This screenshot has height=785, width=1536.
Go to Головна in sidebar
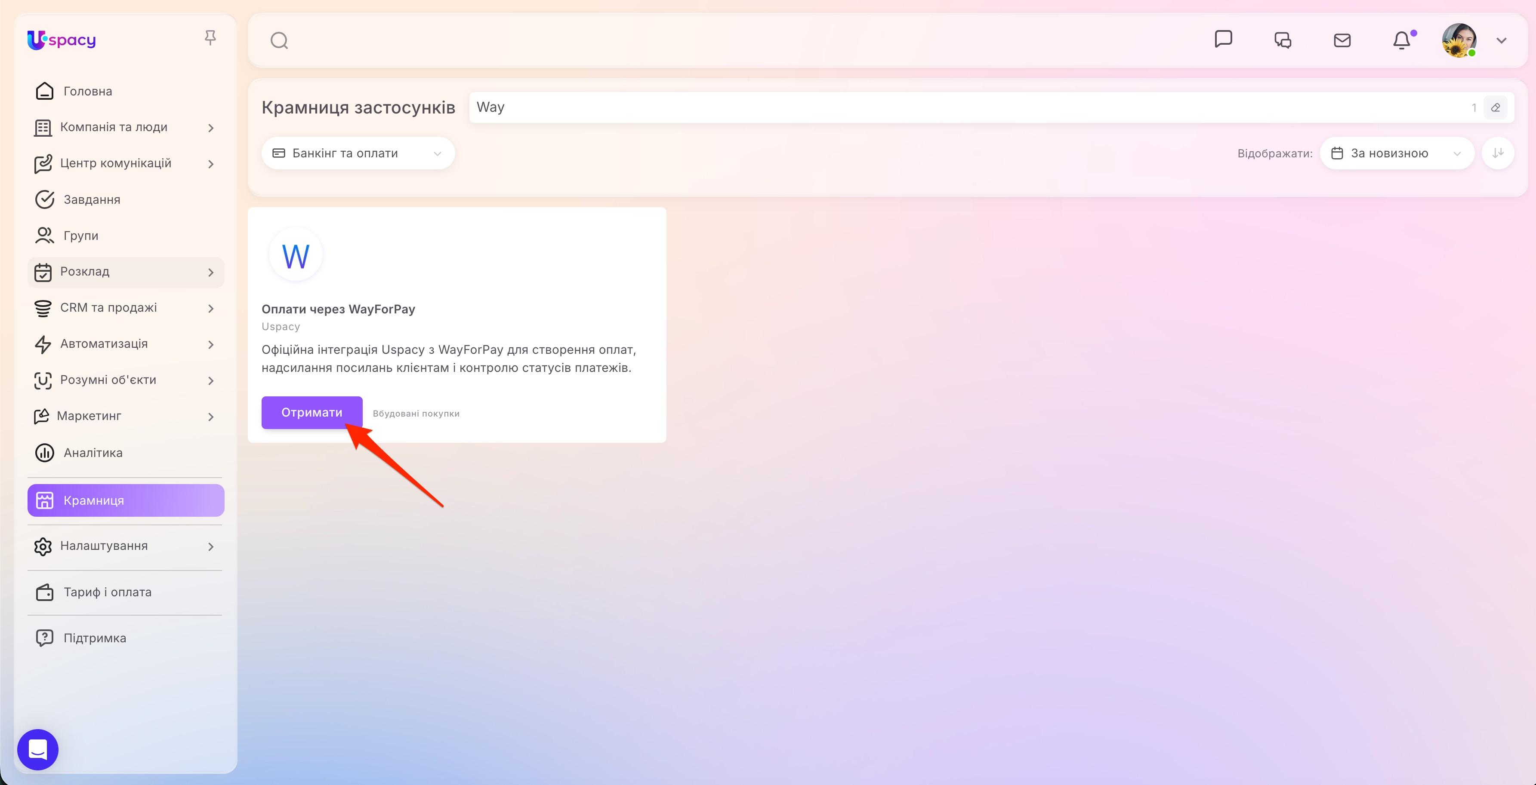pyautogui.click(x=126, y=91)
